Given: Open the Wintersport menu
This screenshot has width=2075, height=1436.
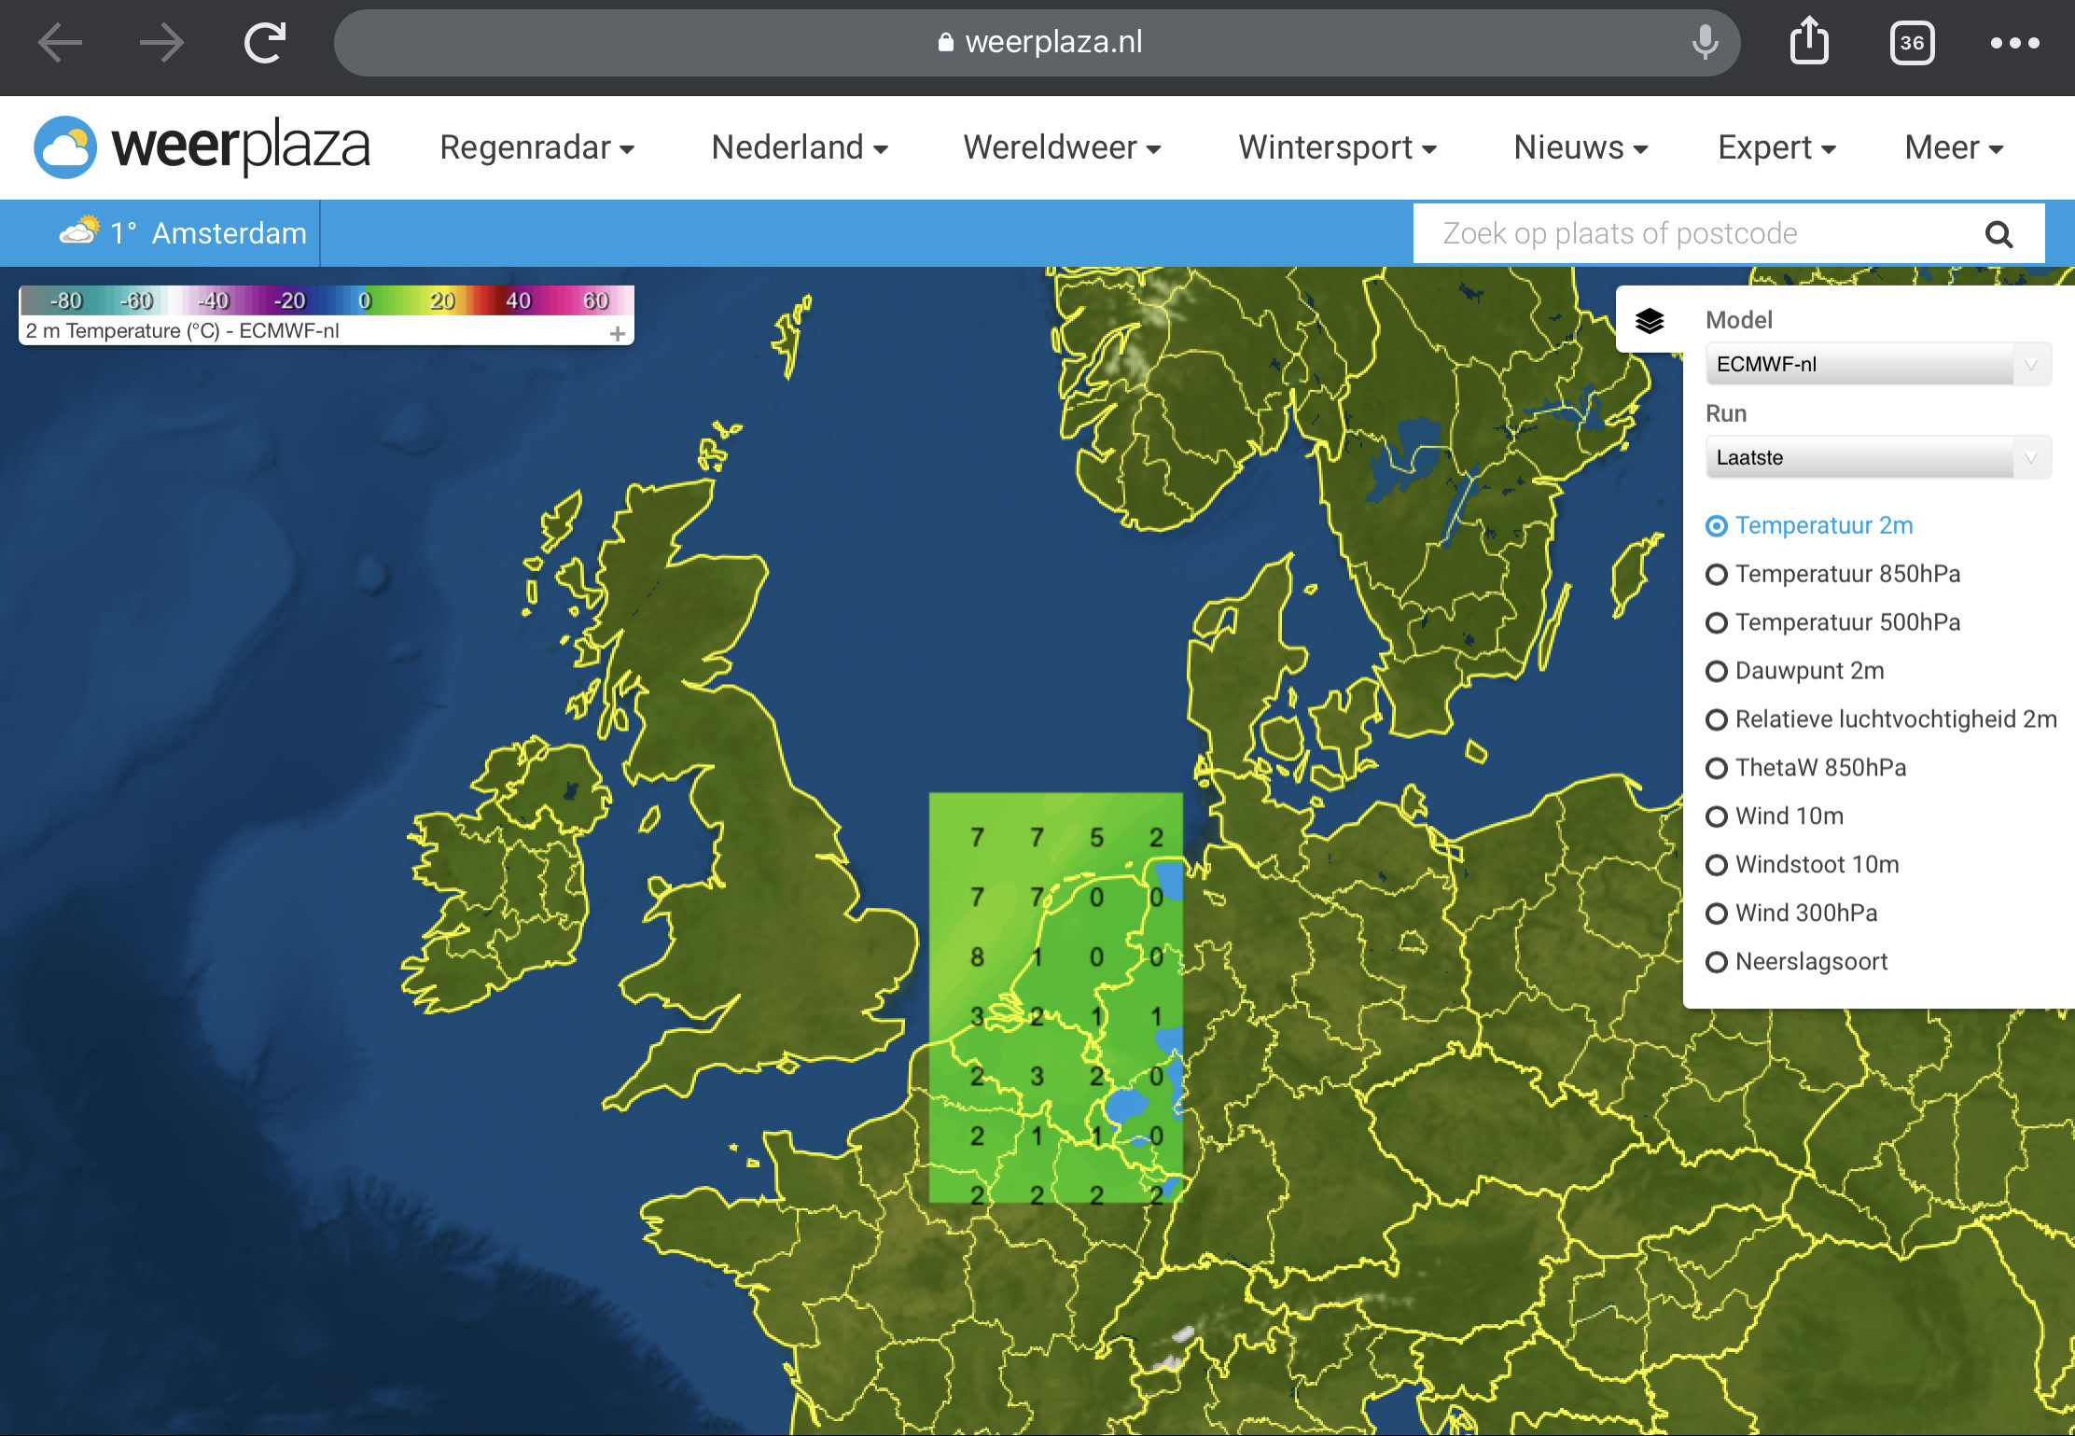Looking at the screenshot, I should click(1337, 147).
